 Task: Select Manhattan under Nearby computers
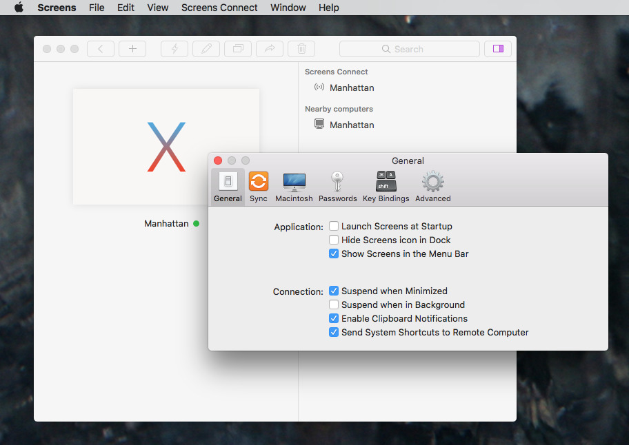pos(352,125)
